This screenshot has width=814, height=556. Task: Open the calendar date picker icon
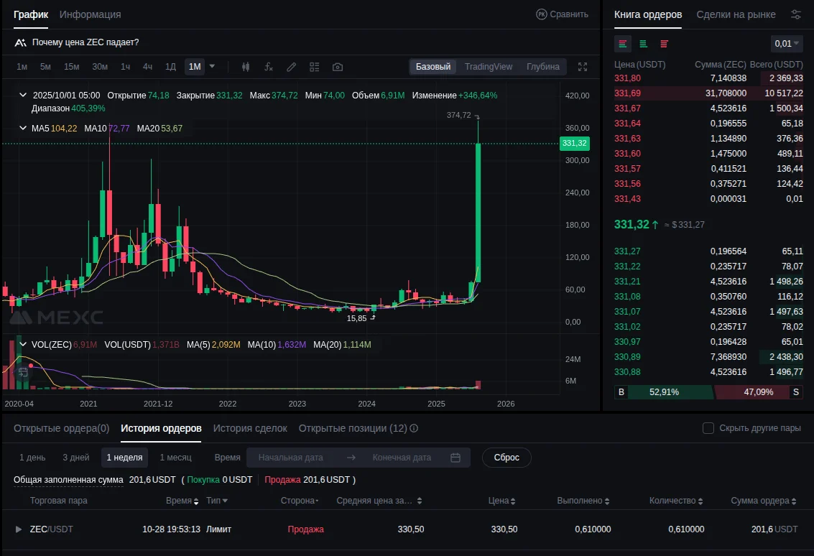[455, 458]
